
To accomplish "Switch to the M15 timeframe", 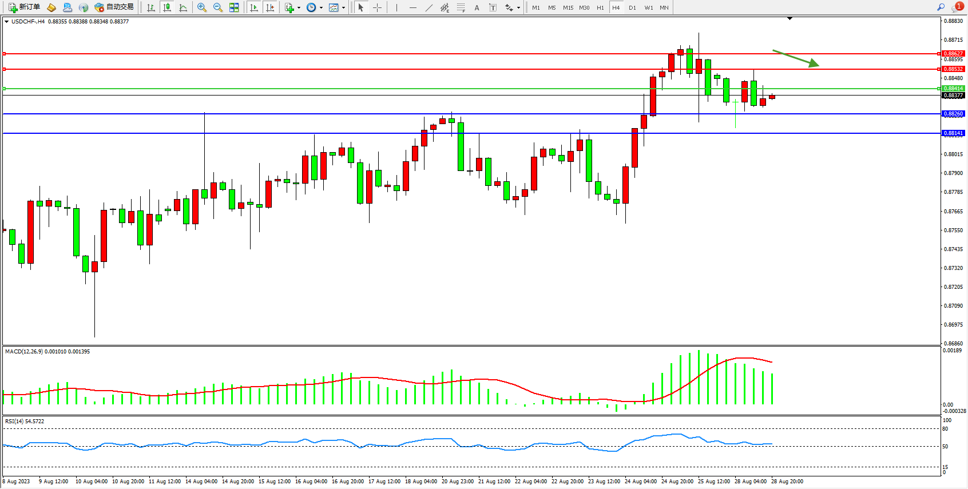I will click(x=568, y=7).
